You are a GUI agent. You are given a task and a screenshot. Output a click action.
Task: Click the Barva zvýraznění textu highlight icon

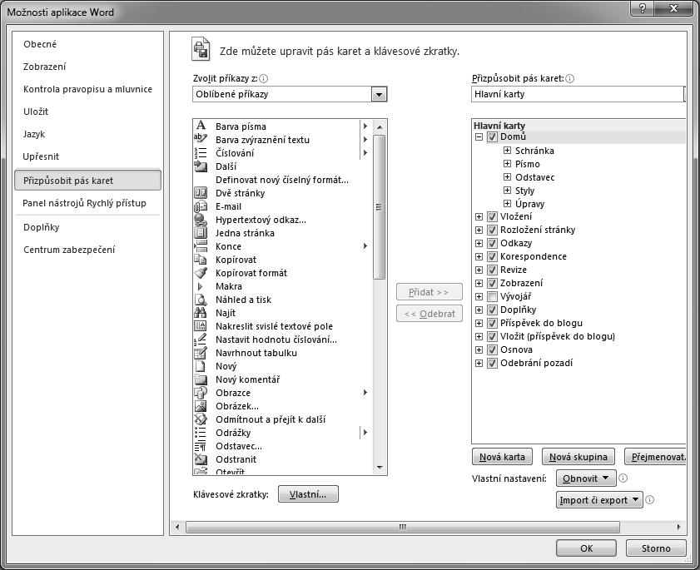(x=201, y=139)
